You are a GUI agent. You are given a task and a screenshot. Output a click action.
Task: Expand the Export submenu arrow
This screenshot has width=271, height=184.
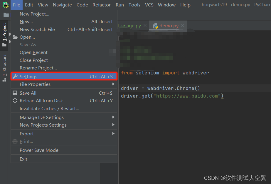tap(113, 134)
